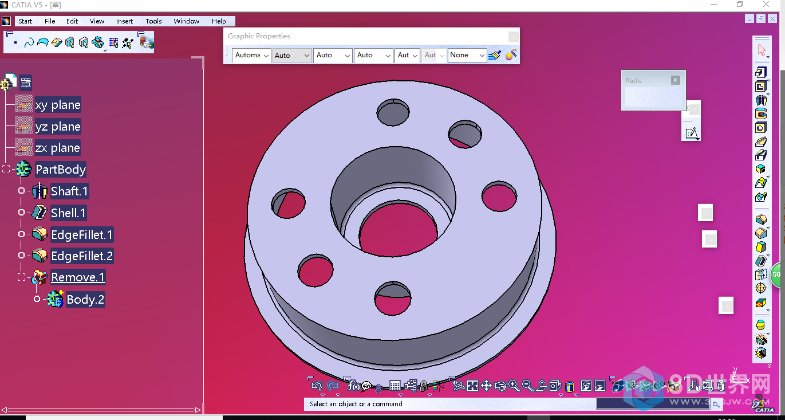Select the Groove tool in right toolbar
Screen dimensions: 785x420
761,114
